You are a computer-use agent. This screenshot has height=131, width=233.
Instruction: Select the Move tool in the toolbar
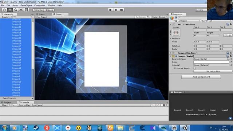(10, 10)
